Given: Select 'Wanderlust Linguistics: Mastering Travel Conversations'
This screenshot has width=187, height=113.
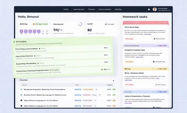Looking at the screenshot, I should coord(44,89).
